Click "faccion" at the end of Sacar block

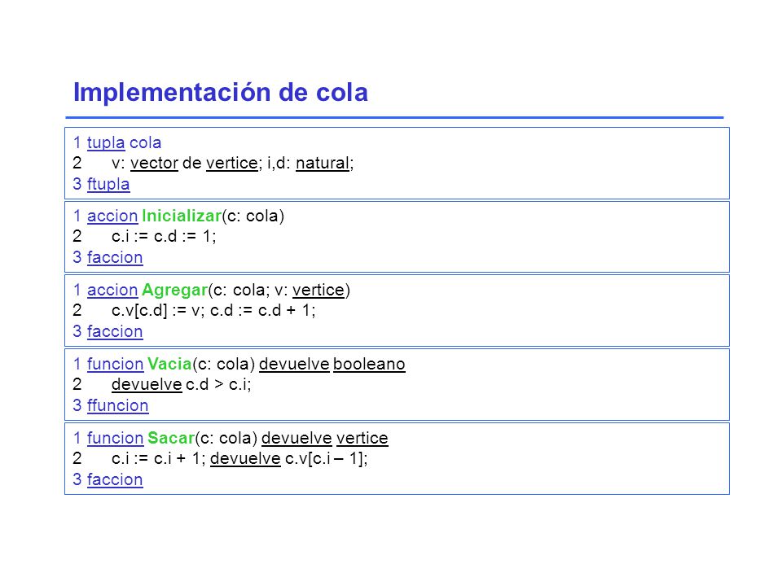pos(115,479)
